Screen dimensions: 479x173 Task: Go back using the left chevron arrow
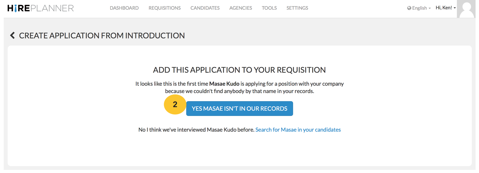pyautogui.click(x=12, y=35)
